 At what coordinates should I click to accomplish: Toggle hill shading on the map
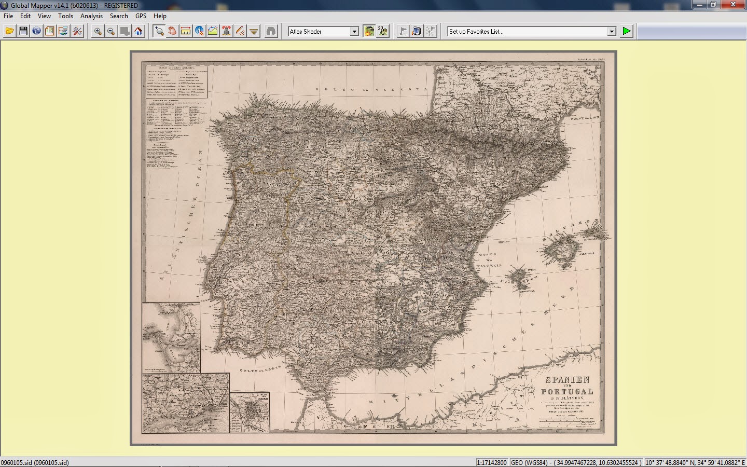(368, 31)
